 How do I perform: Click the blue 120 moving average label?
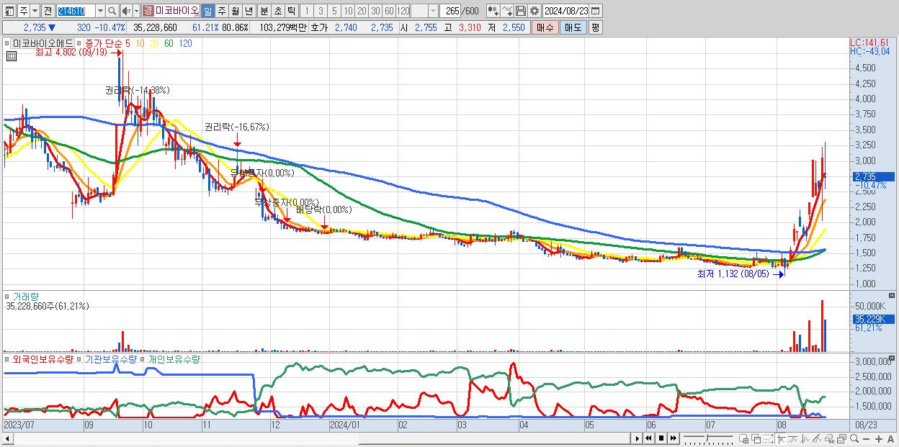coord(184,43)
